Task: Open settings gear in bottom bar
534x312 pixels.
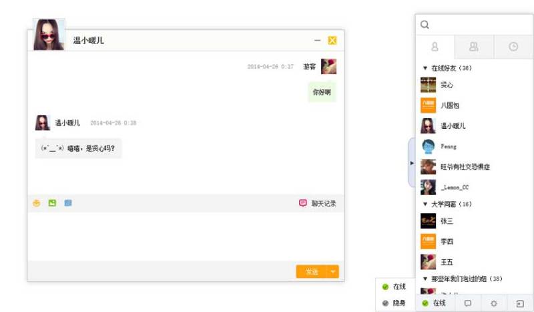Action: [494, 303]
